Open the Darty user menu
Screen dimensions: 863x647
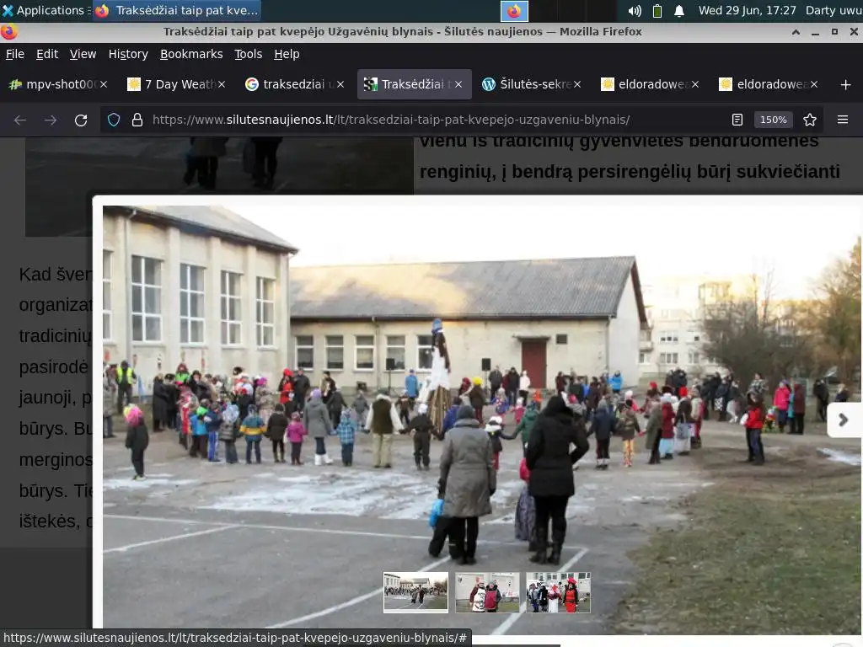[x=834, y=10]
